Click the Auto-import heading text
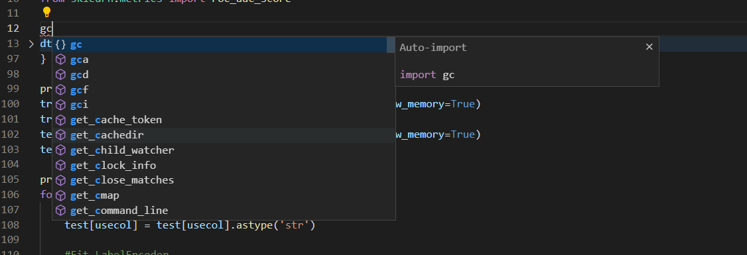This screenshot has height=255, width=747. (x=433, y=48)
